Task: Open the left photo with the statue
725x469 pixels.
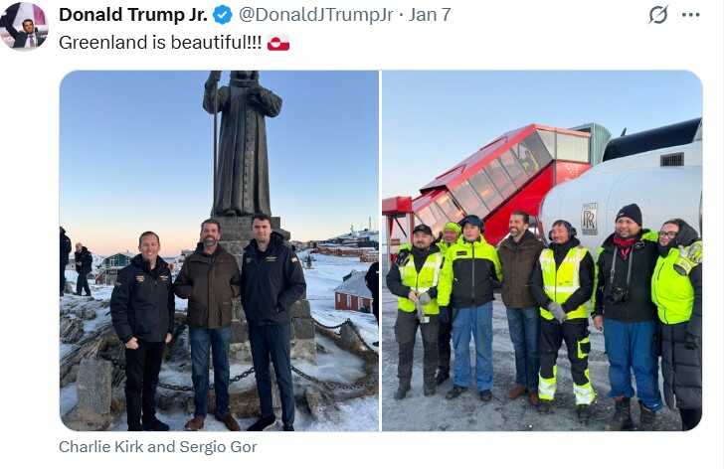Action: tap(219, 251)
